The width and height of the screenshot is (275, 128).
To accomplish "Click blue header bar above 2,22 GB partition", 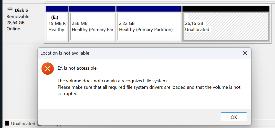I will (149, 9).
